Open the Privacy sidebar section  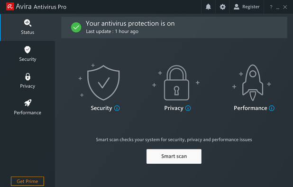pos(27,81)
